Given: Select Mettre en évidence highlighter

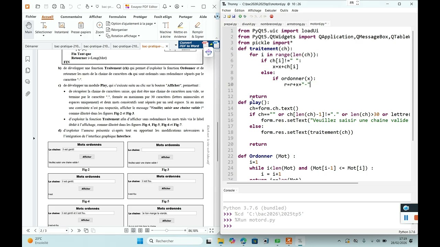Looking at the screenshot, I should (180, 30).
